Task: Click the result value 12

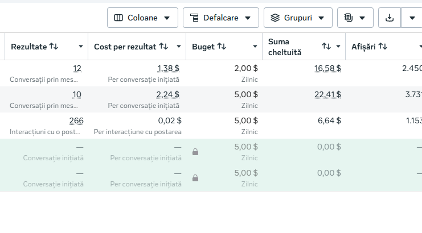Action: point(77,68)
